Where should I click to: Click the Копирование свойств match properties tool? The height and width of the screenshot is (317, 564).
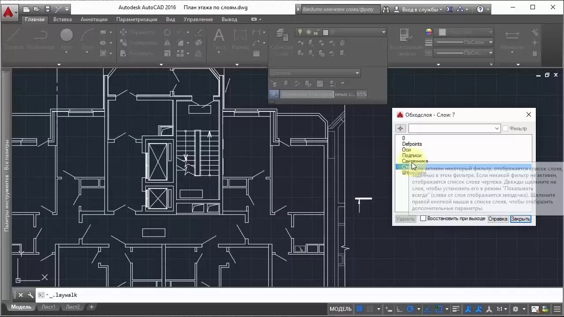(406, 42)
